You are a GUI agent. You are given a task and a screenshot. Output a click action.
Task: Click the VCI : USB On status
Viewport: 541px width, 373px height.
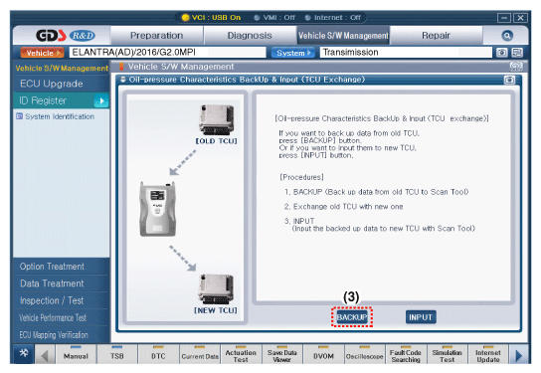coord(211,17)
